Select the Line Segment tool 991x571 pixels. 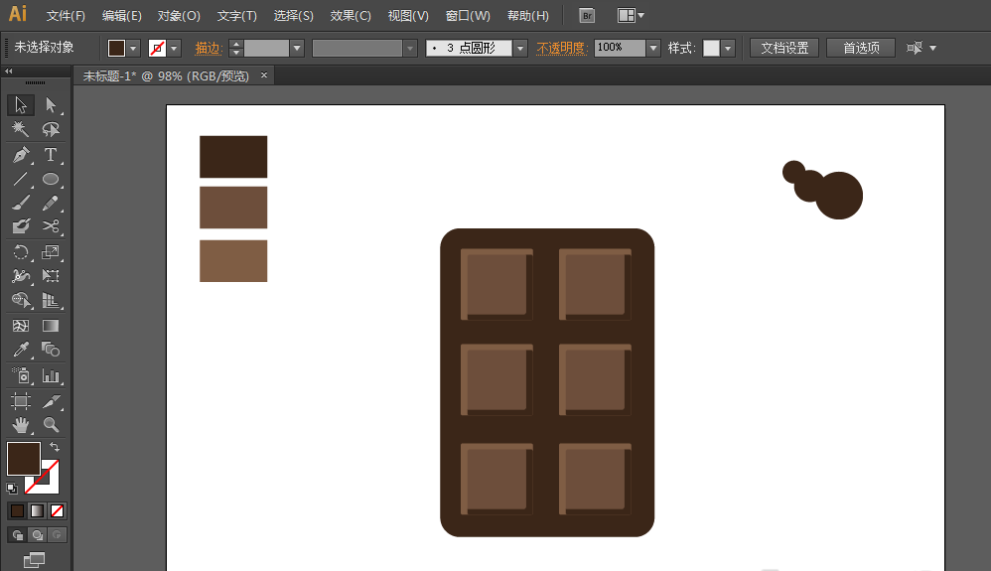coord(21,179)
